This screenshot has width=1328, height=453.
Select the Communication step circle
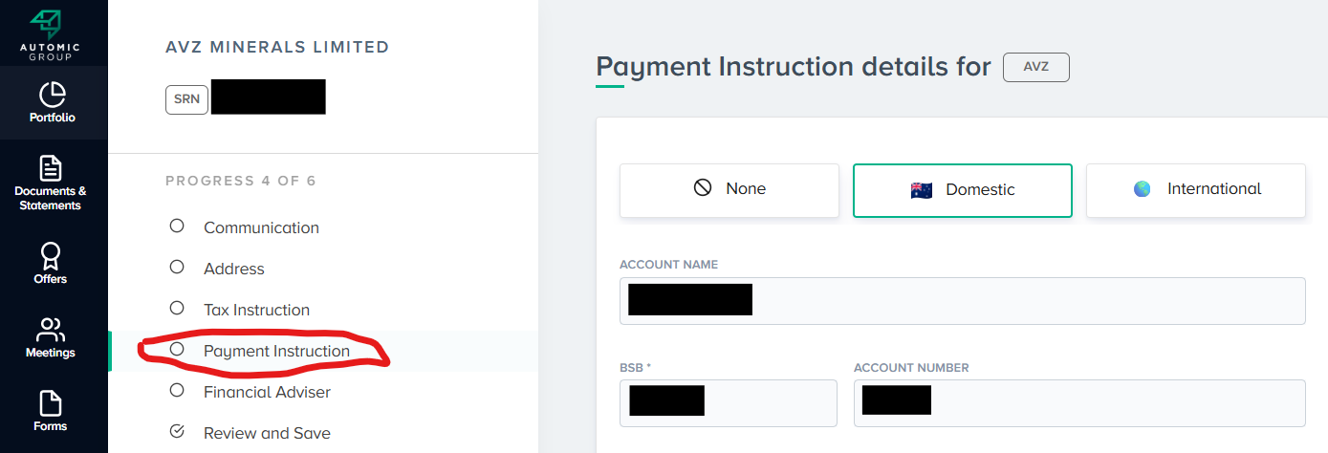pos(177,226)
